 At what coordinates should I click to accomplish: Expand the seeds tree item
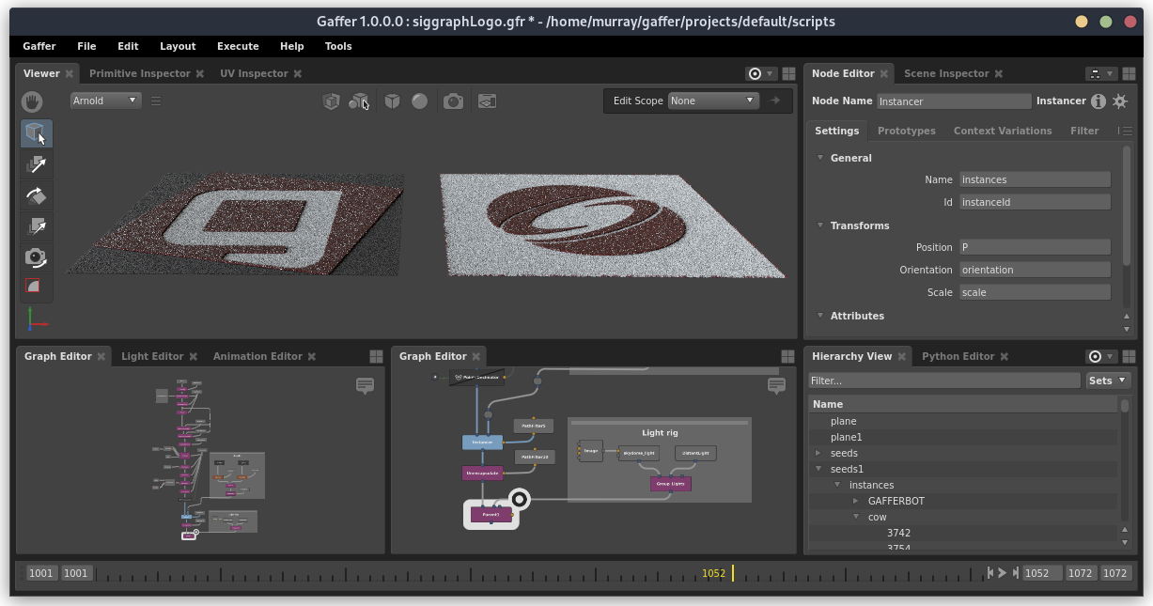pyautogui.click(x=818, y=453)
